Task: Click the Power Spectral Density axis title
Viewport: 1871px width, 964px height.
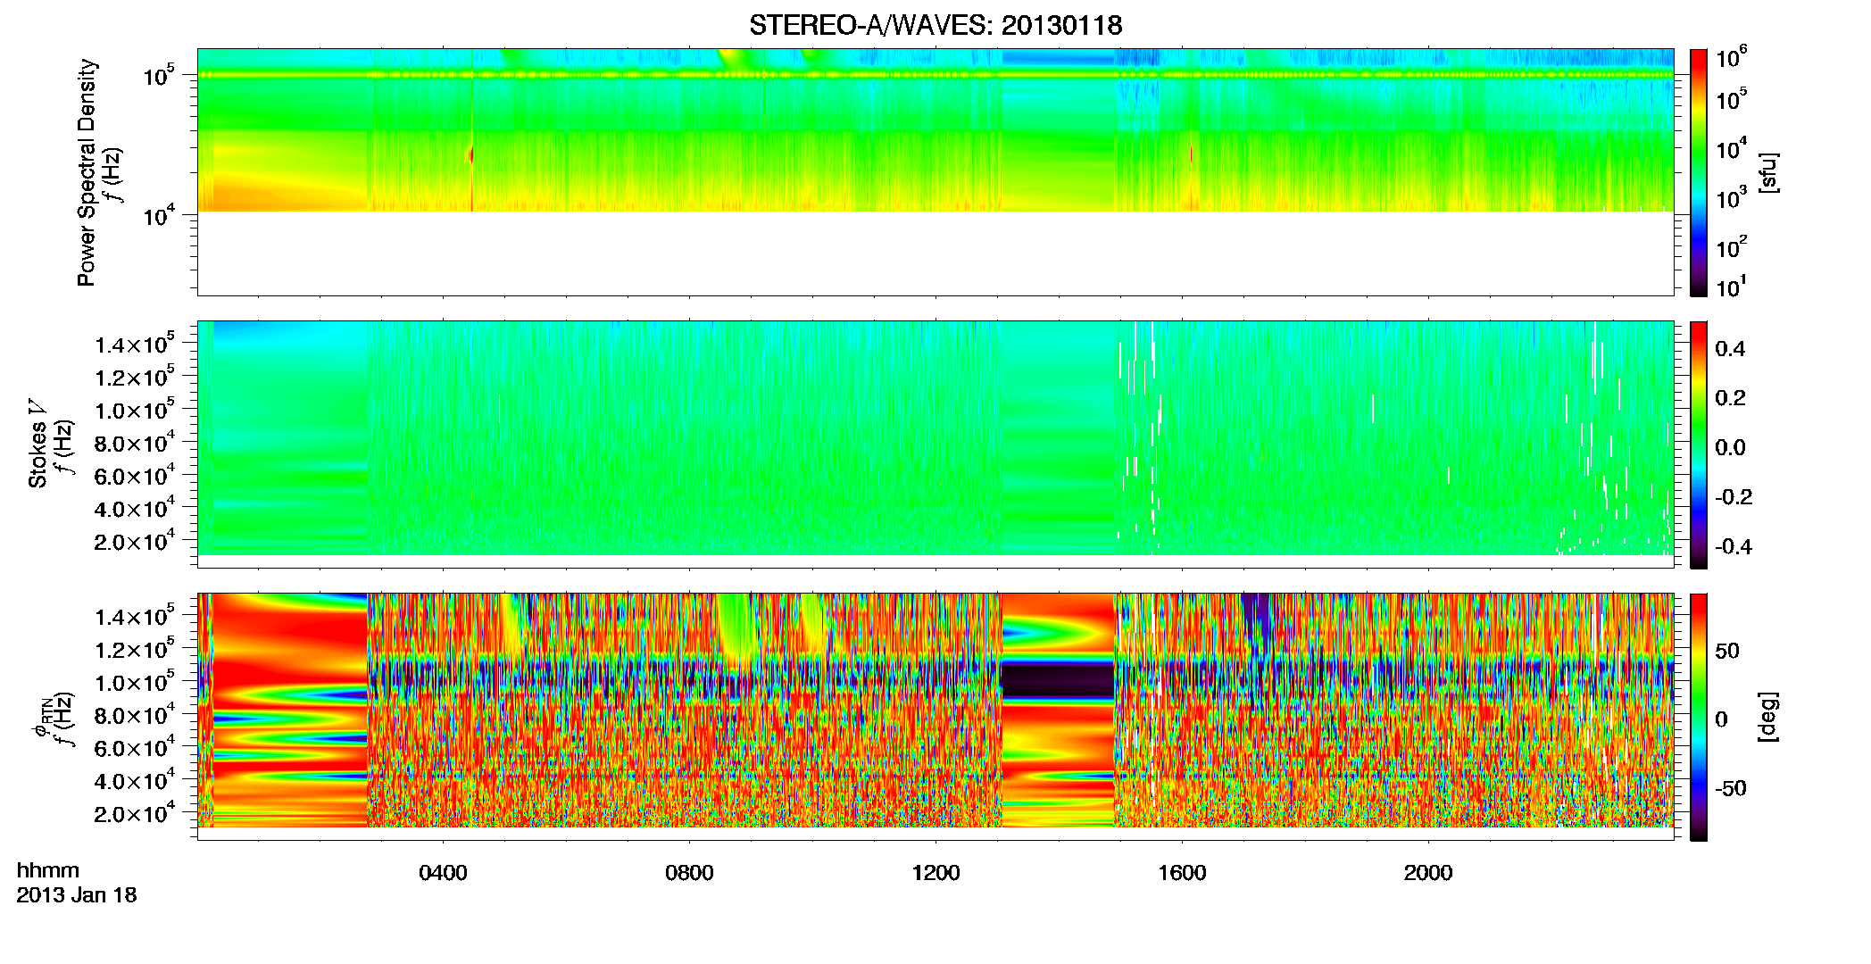Action: 87,172
